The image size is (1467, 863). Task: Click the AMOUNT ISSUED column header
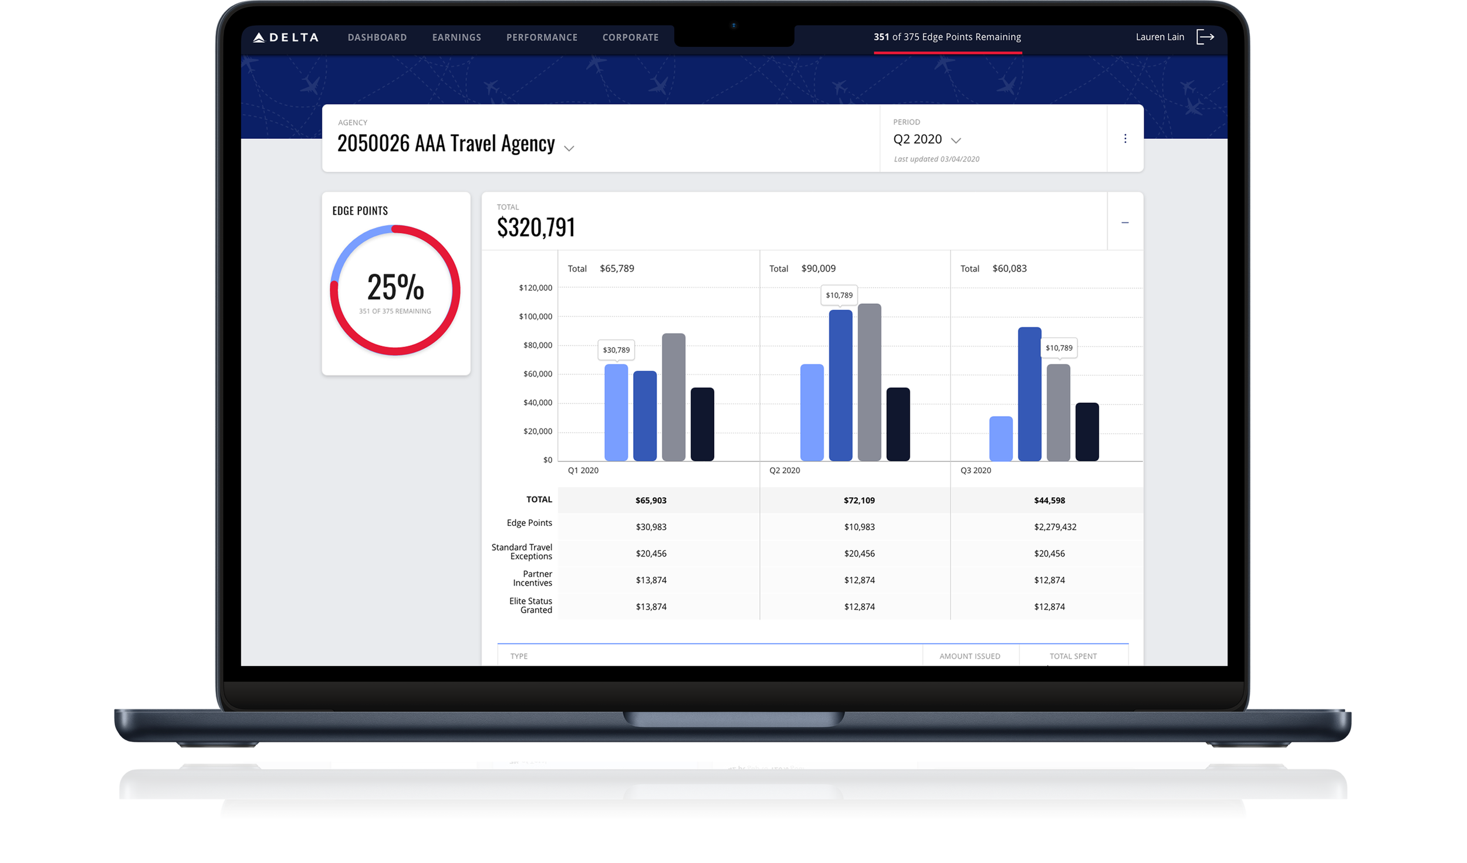[x=969, y=657]
